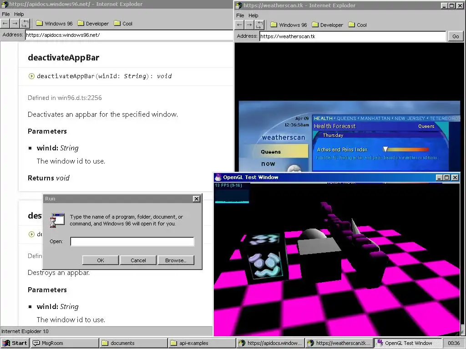Image resolution: width=466 pixels, height=349 pixels.
Task: Click the Aches and Pains Index slider marker
Action: pyautogui.click(x=385, y=149)
